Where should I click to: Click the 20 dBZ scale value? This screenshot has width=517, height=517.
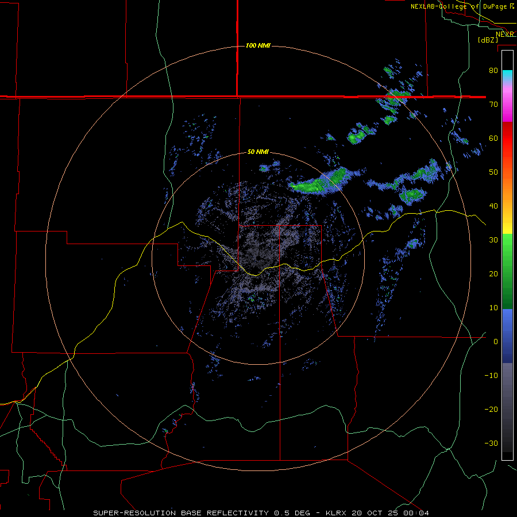tap(493, 273)
